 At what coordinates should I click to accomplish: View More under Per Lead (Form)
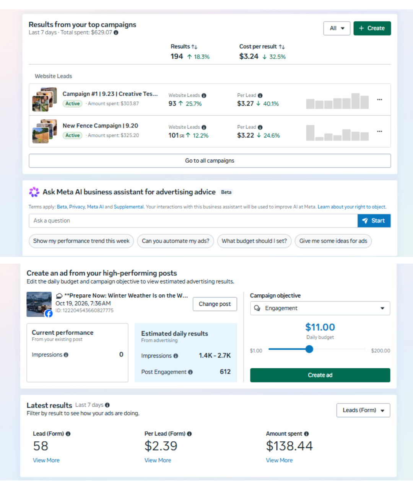158,461
